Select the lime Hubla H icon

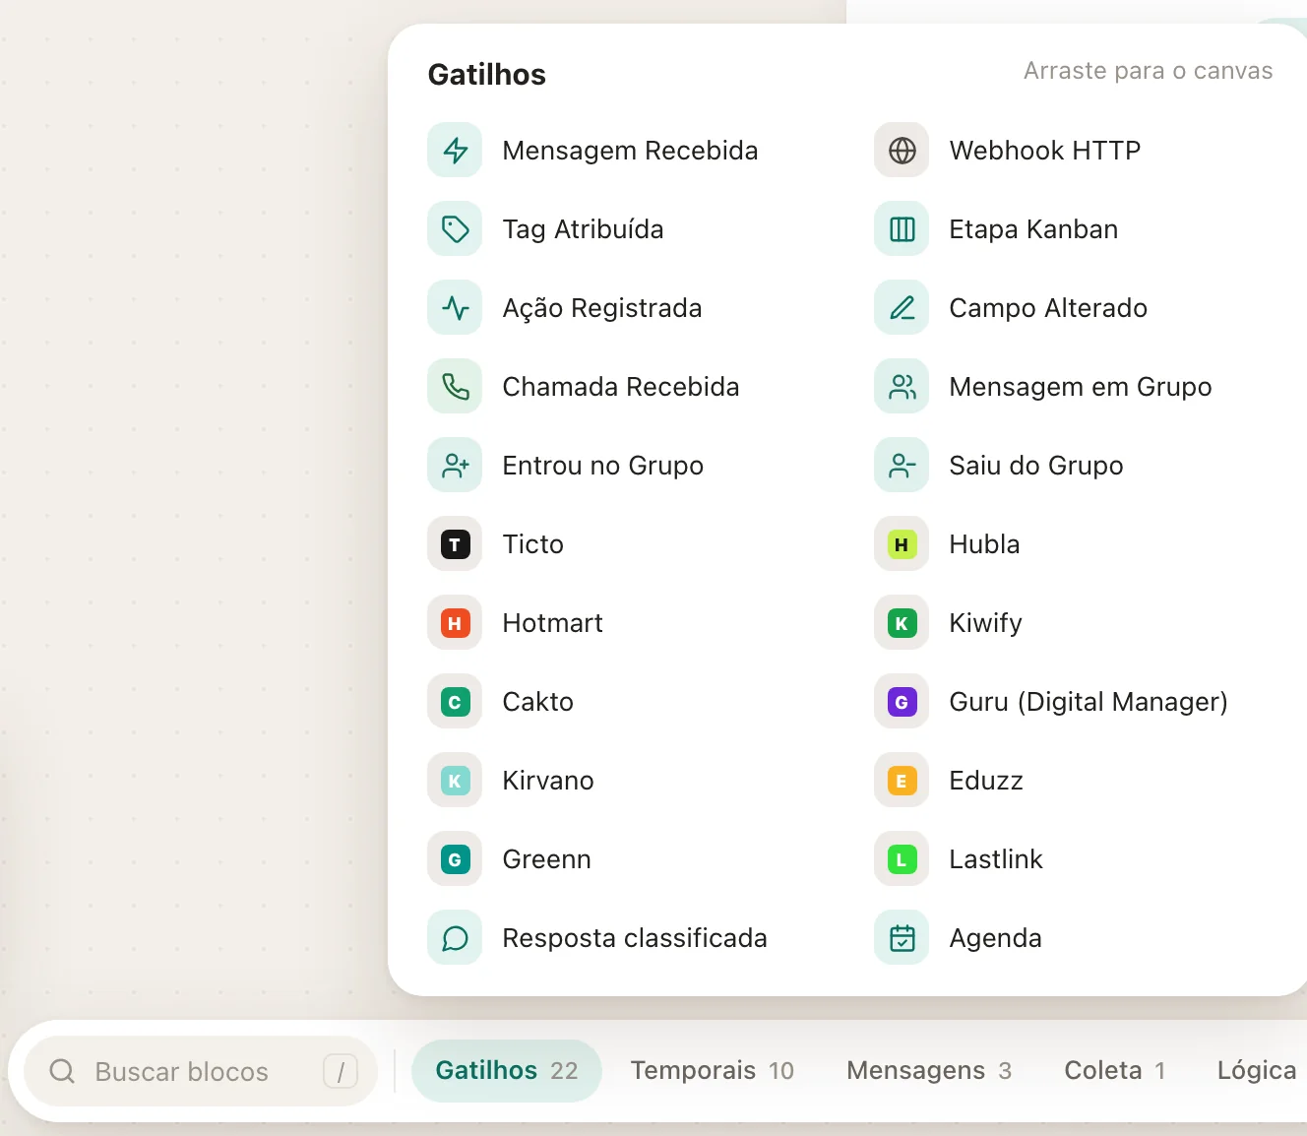[902, 544]
